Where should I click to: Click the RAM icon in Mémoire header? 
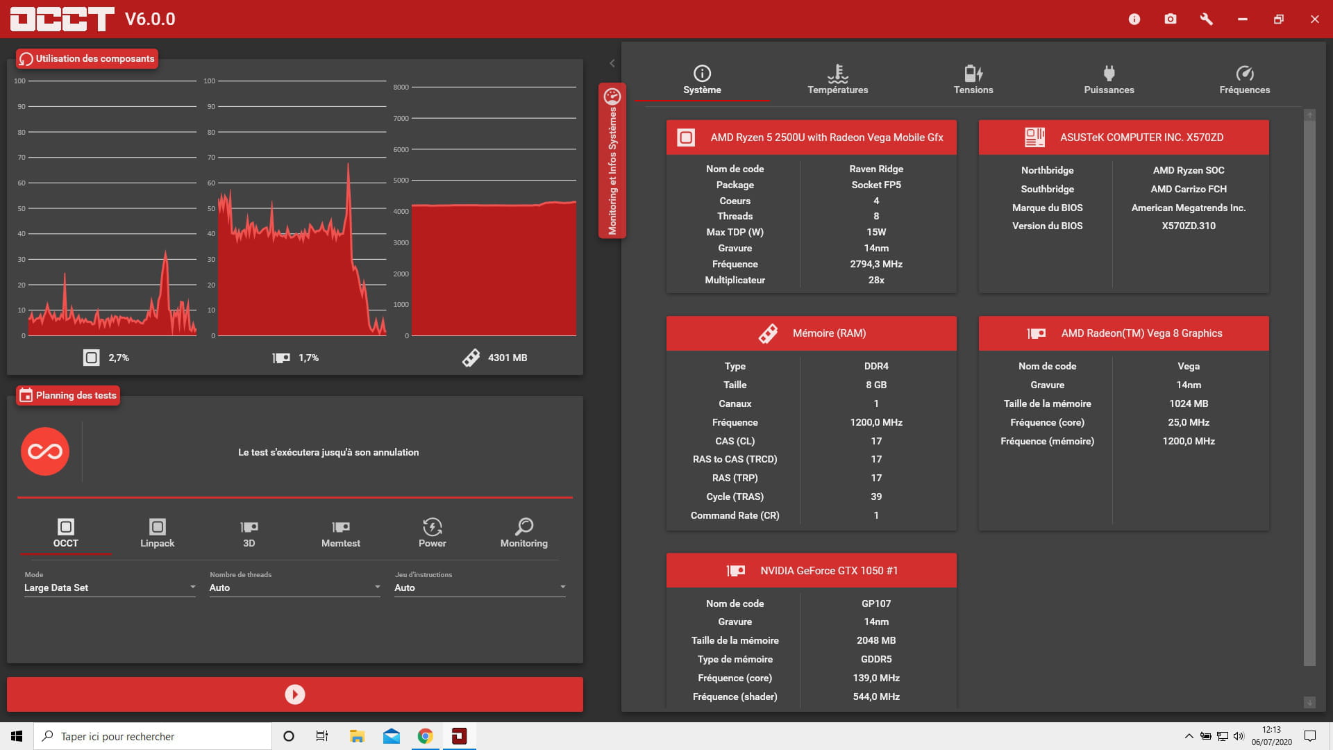(768, 333)
